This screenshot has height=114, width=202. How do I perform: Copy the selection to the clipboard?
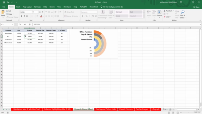[9, 14]
